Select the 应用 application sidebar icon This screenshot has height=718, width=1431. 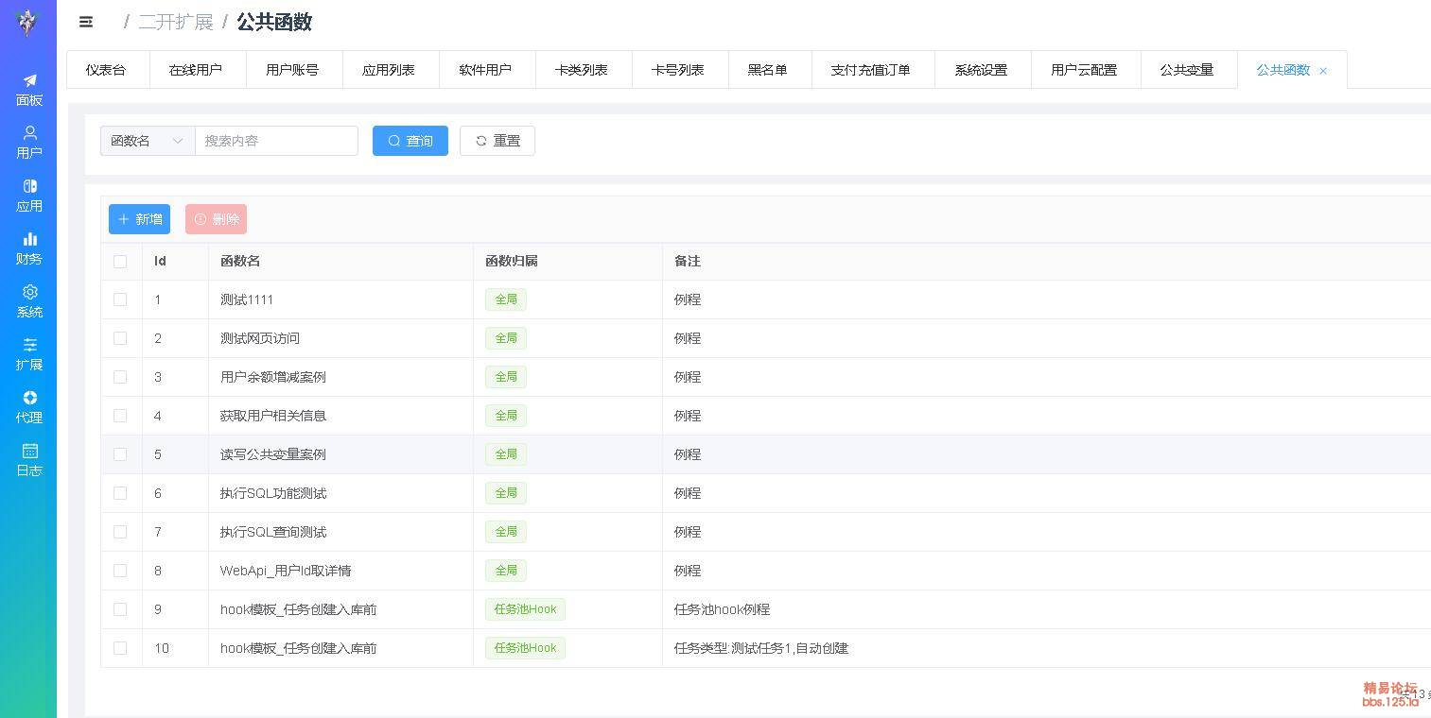[29, 195]
